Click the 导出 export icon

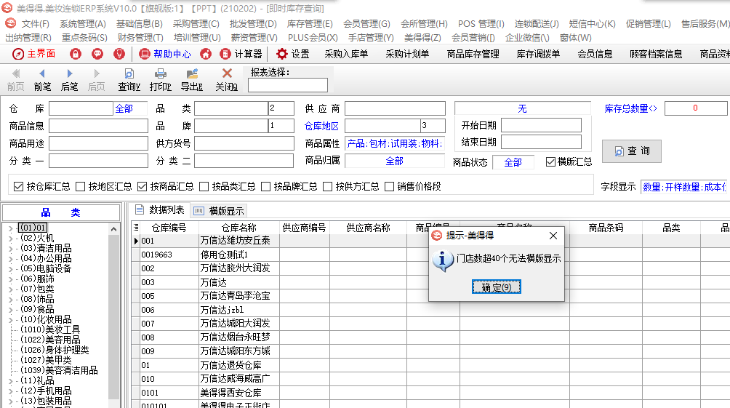click(x=192, y=80)
